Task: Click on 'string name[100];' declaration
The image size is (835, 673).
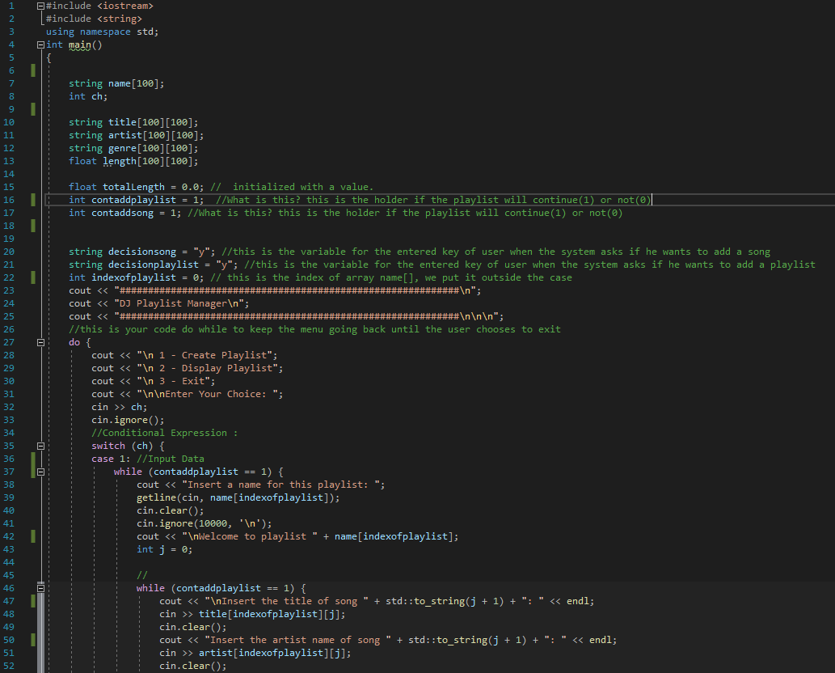Action: coord(116,83)
